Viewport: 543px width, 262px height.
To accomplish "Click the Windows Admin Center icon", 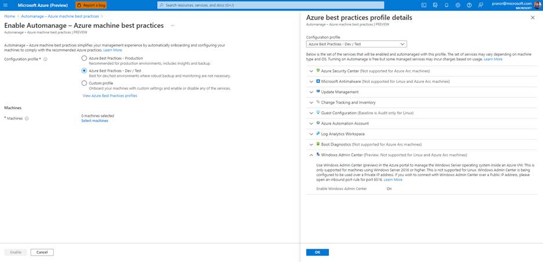I will tap(318, 155).
